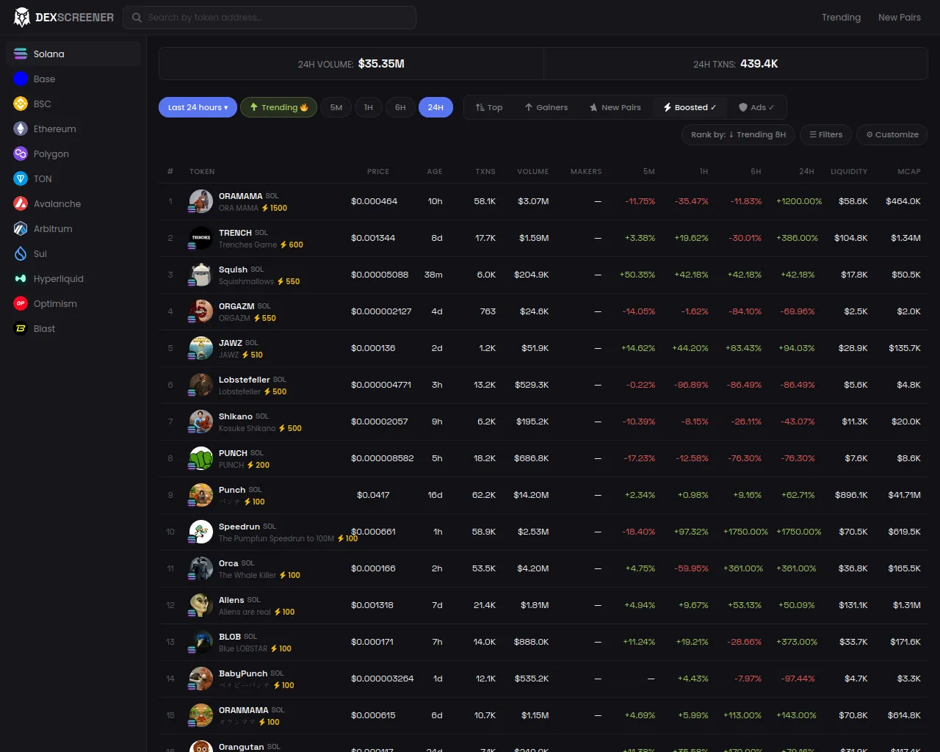Select the Avalanche chain icon

[21, 203]
